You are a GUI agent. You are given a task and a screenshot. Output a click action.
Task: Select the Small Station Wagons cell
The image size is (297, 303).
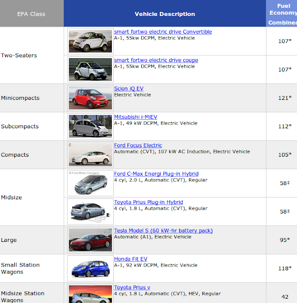coord(32,268)
